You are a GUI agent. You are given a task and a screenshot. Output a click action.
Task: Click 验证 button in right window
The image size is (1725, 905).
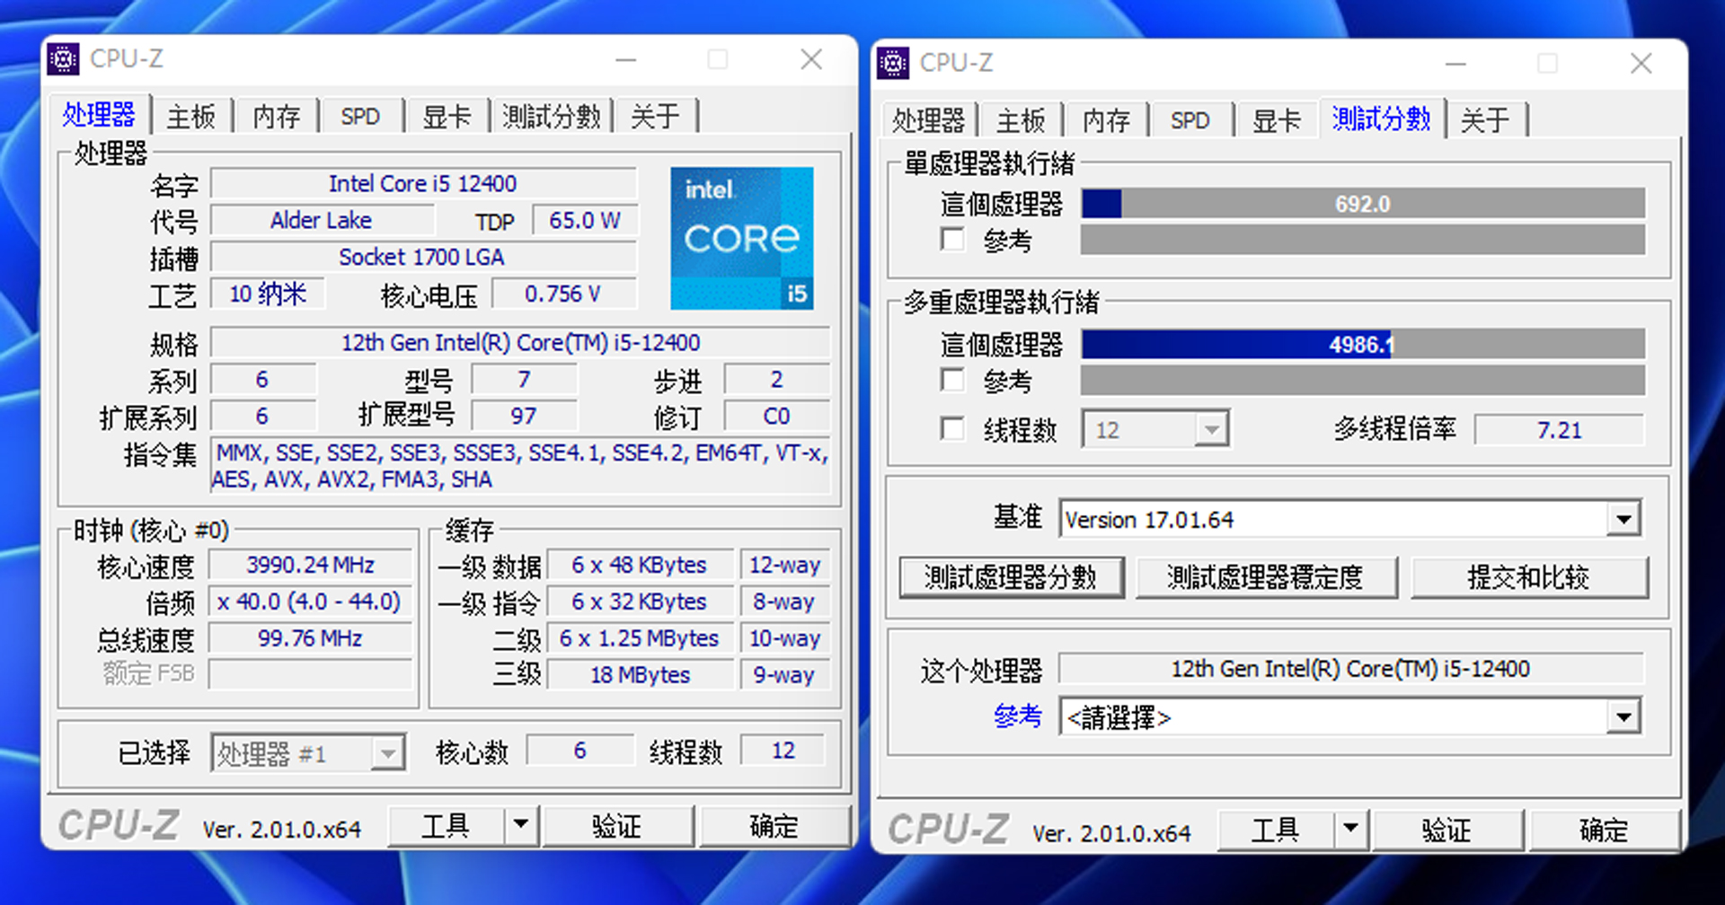click(x=1447, y=830)
